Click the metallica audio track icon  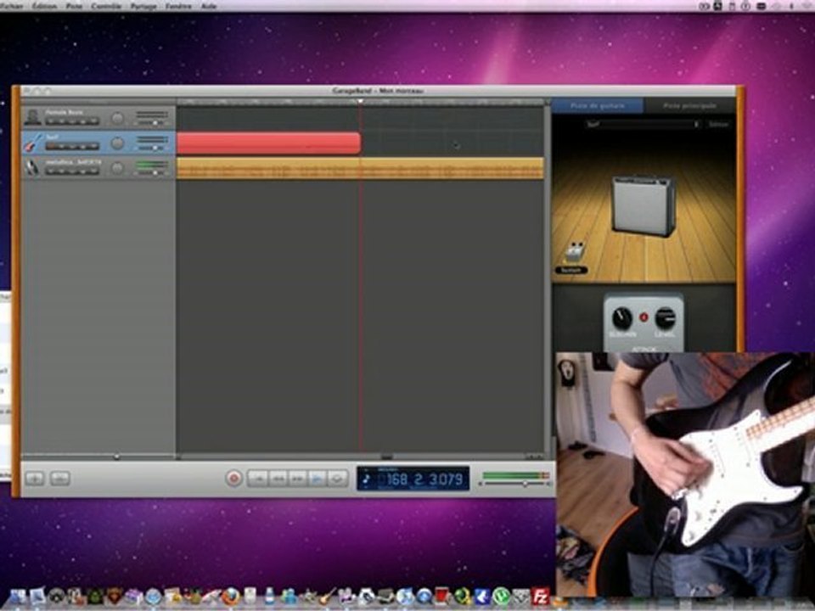tap(33, 167)
